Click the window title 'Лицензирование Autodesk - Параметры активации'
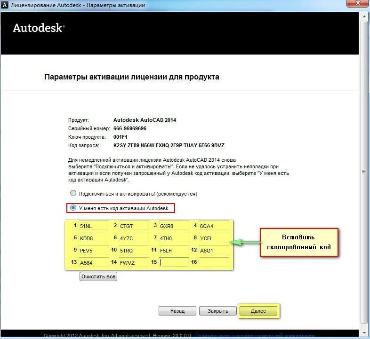 [78, 5]
